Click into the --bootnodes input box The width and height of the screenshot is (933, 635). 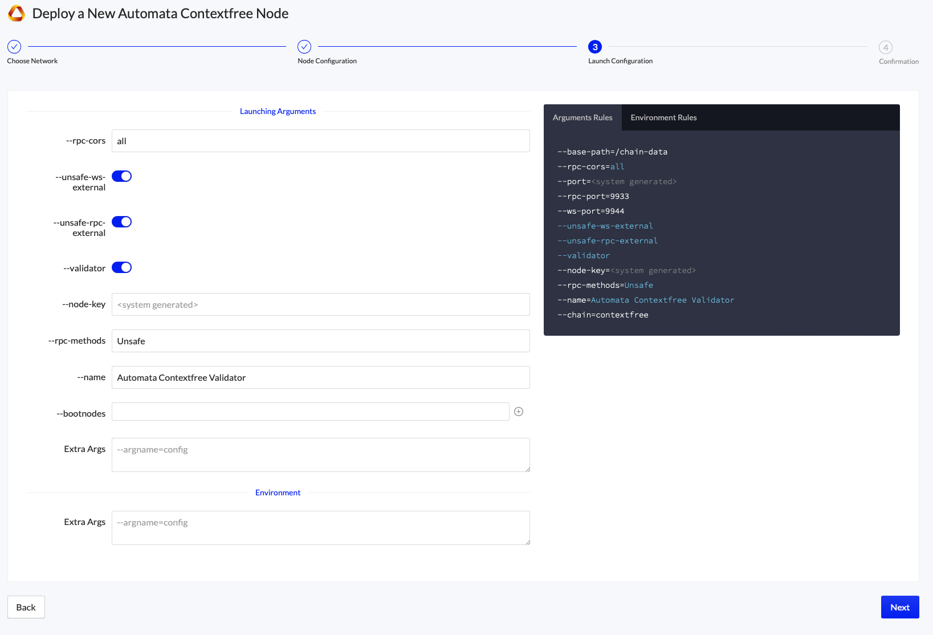pyautogui.click(x=310, y=412)
